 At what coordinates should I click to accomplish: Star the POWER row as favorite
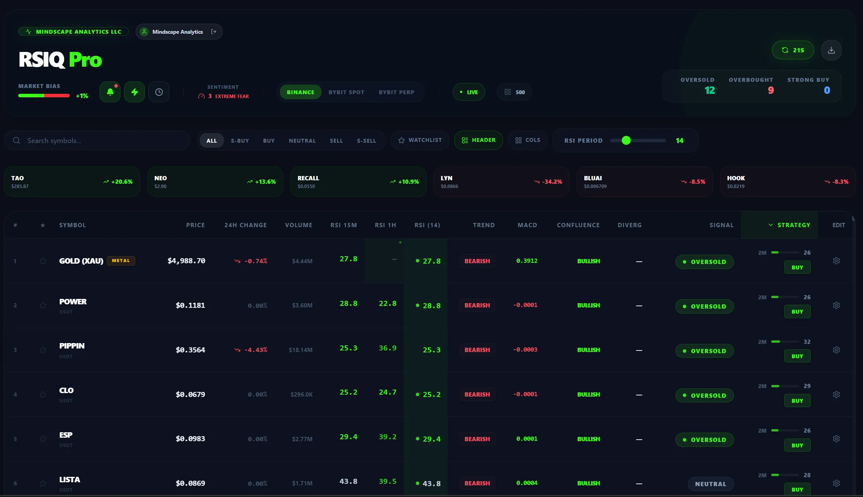(x=43, y=305)
